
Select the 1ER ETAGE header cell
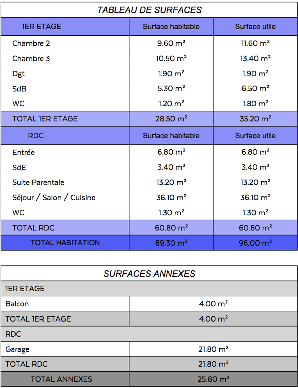pyautogui.click(x=41, y=27)
